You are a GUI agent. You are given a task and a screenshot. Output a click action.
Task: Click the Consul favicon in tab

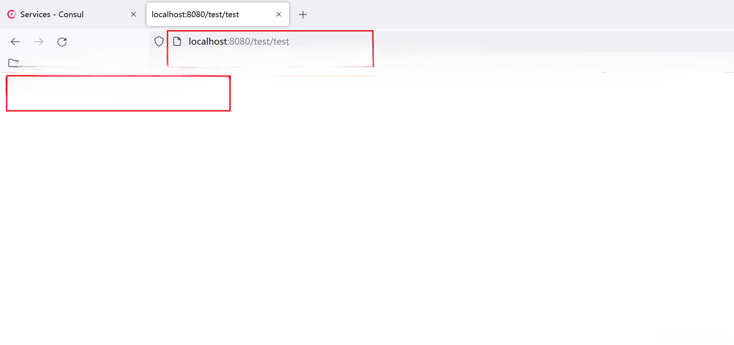(12, 14)
